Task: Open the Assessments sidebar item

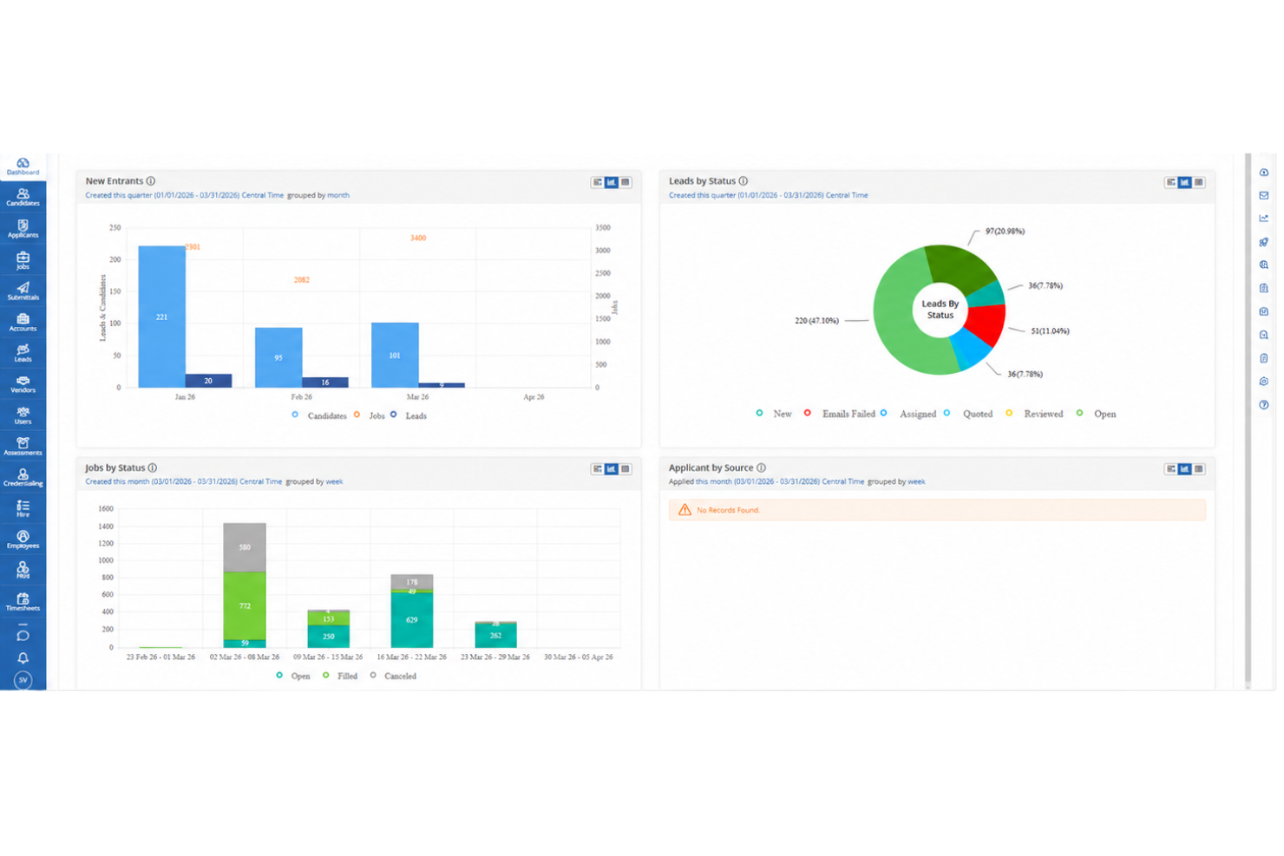Action: click(23, 447)
